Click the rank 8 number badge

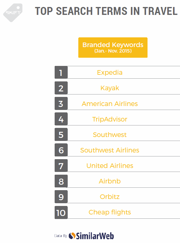pos(61,181)
